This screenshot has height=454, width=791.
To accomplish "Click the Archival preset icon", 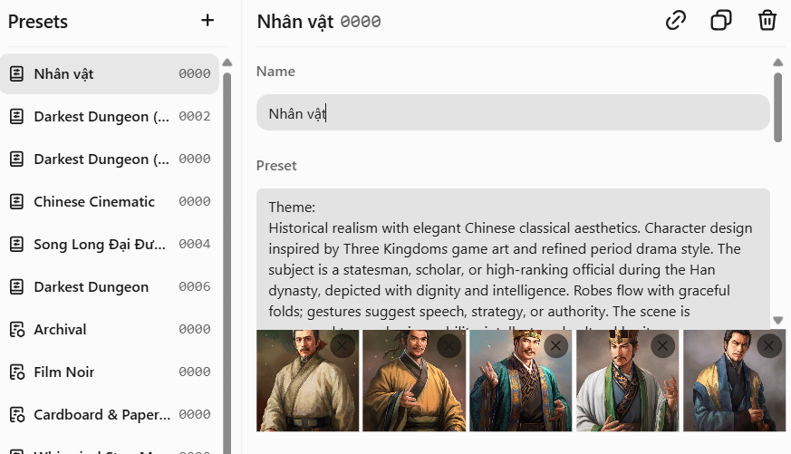I will tap(16, 330).
